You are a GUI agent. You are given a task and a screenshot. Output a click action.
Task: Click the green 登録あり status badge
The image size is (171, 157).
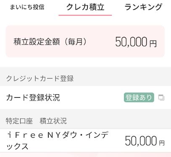(x=139, y=98)
